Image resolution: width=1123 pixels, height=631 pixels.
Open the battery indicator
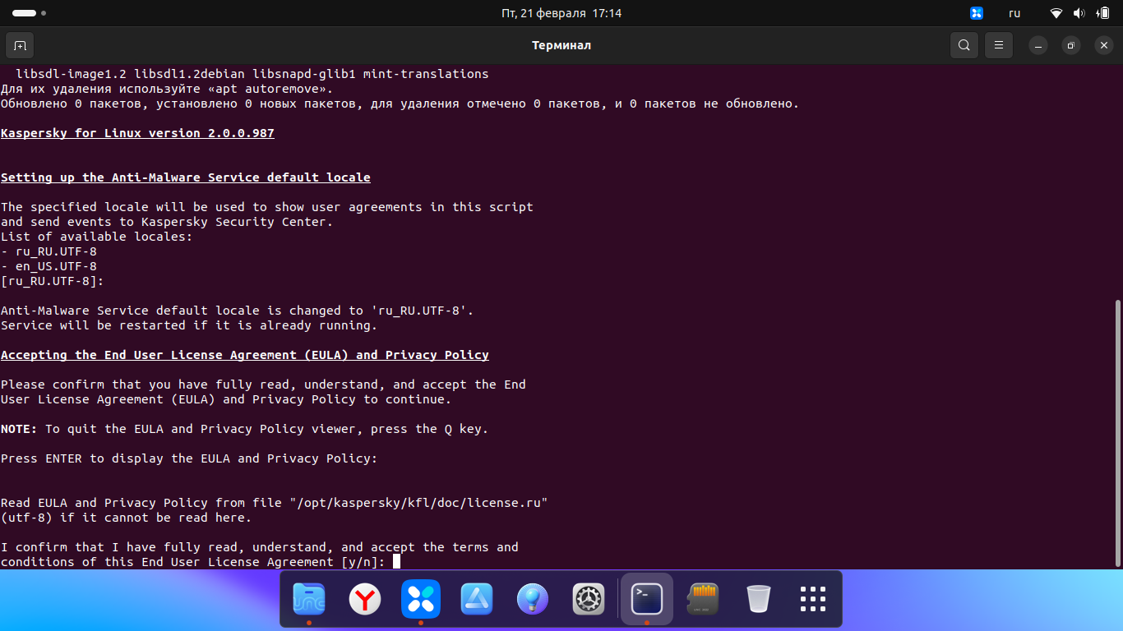coord(1103,13)
